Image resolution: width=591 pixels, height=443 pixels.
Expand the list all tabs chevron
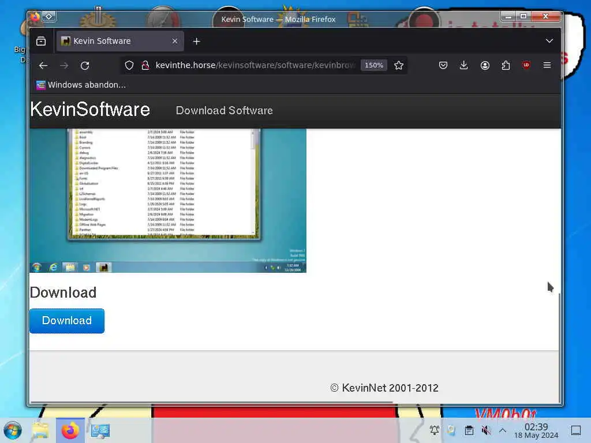click(549, 41)
